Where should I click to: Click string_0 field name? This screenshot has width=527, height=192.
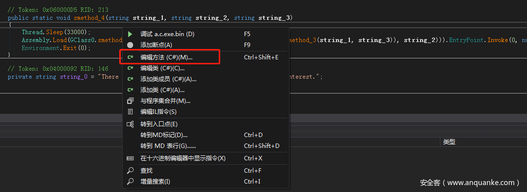(x=74, y=77)
